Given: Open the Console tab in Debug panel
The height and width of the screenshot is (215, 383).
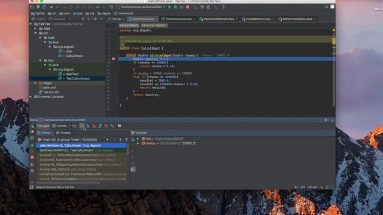Looking at the screenshot, I should (x=61, y=126).
